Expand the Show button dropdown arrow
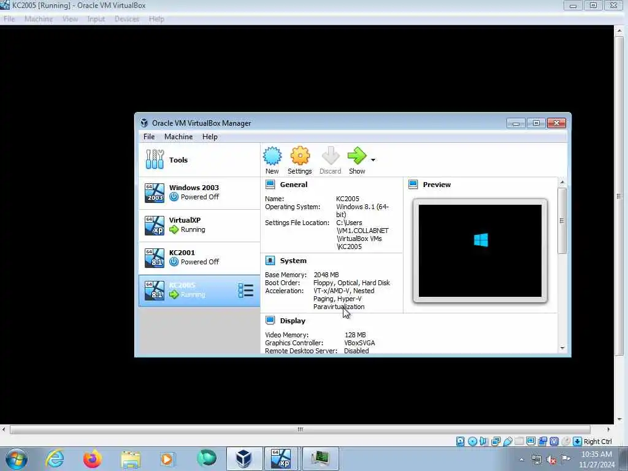Image resolution: width=628 pixels, height=471 pixels. pyautogui.click(x=373, y=160)
